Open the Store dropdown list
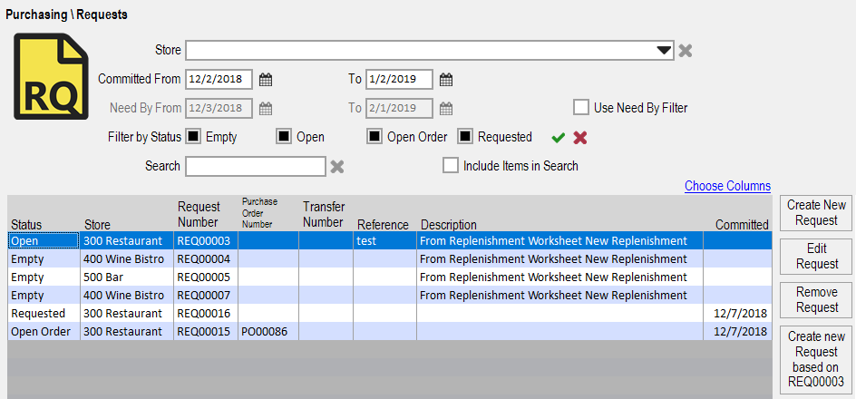 coord(664,50)
